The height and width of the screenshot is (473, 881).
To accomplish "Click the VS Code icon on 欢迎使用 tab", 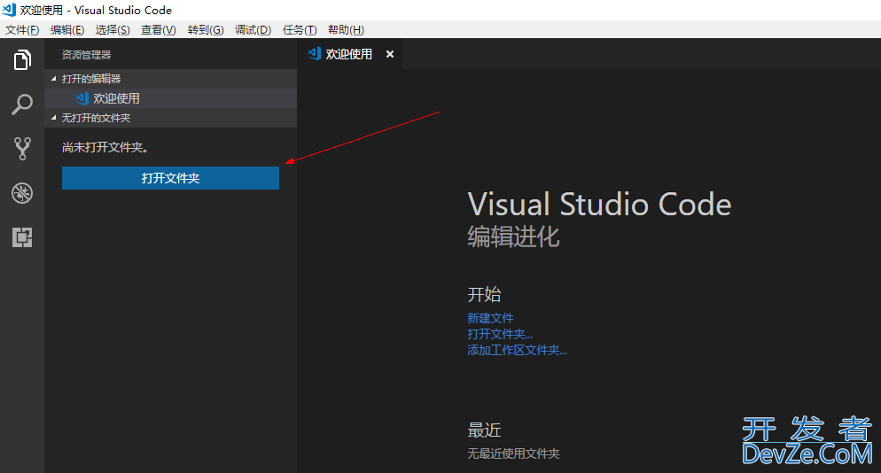I will pyautogui.click(x=314, y=53).
